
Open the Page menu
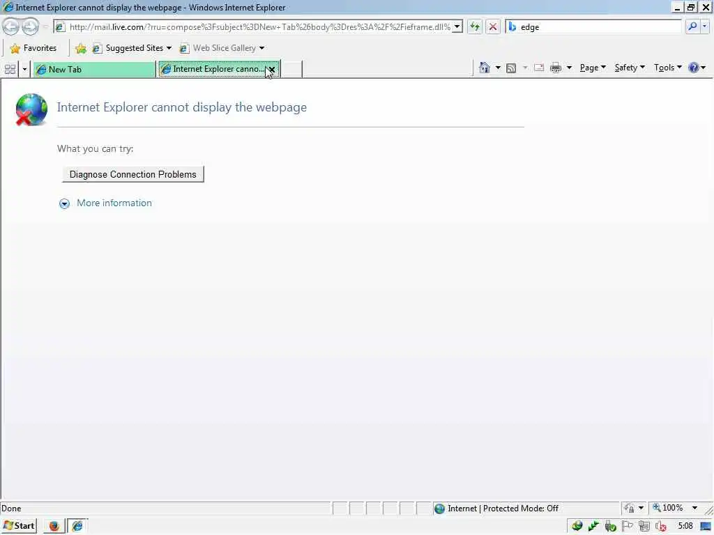click(x=593, y=68)
